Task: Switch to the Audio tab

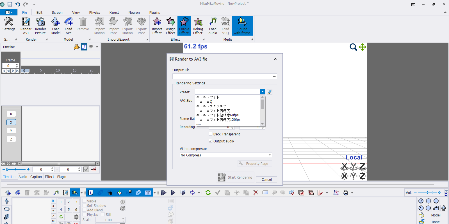Action: pos(23,177)
